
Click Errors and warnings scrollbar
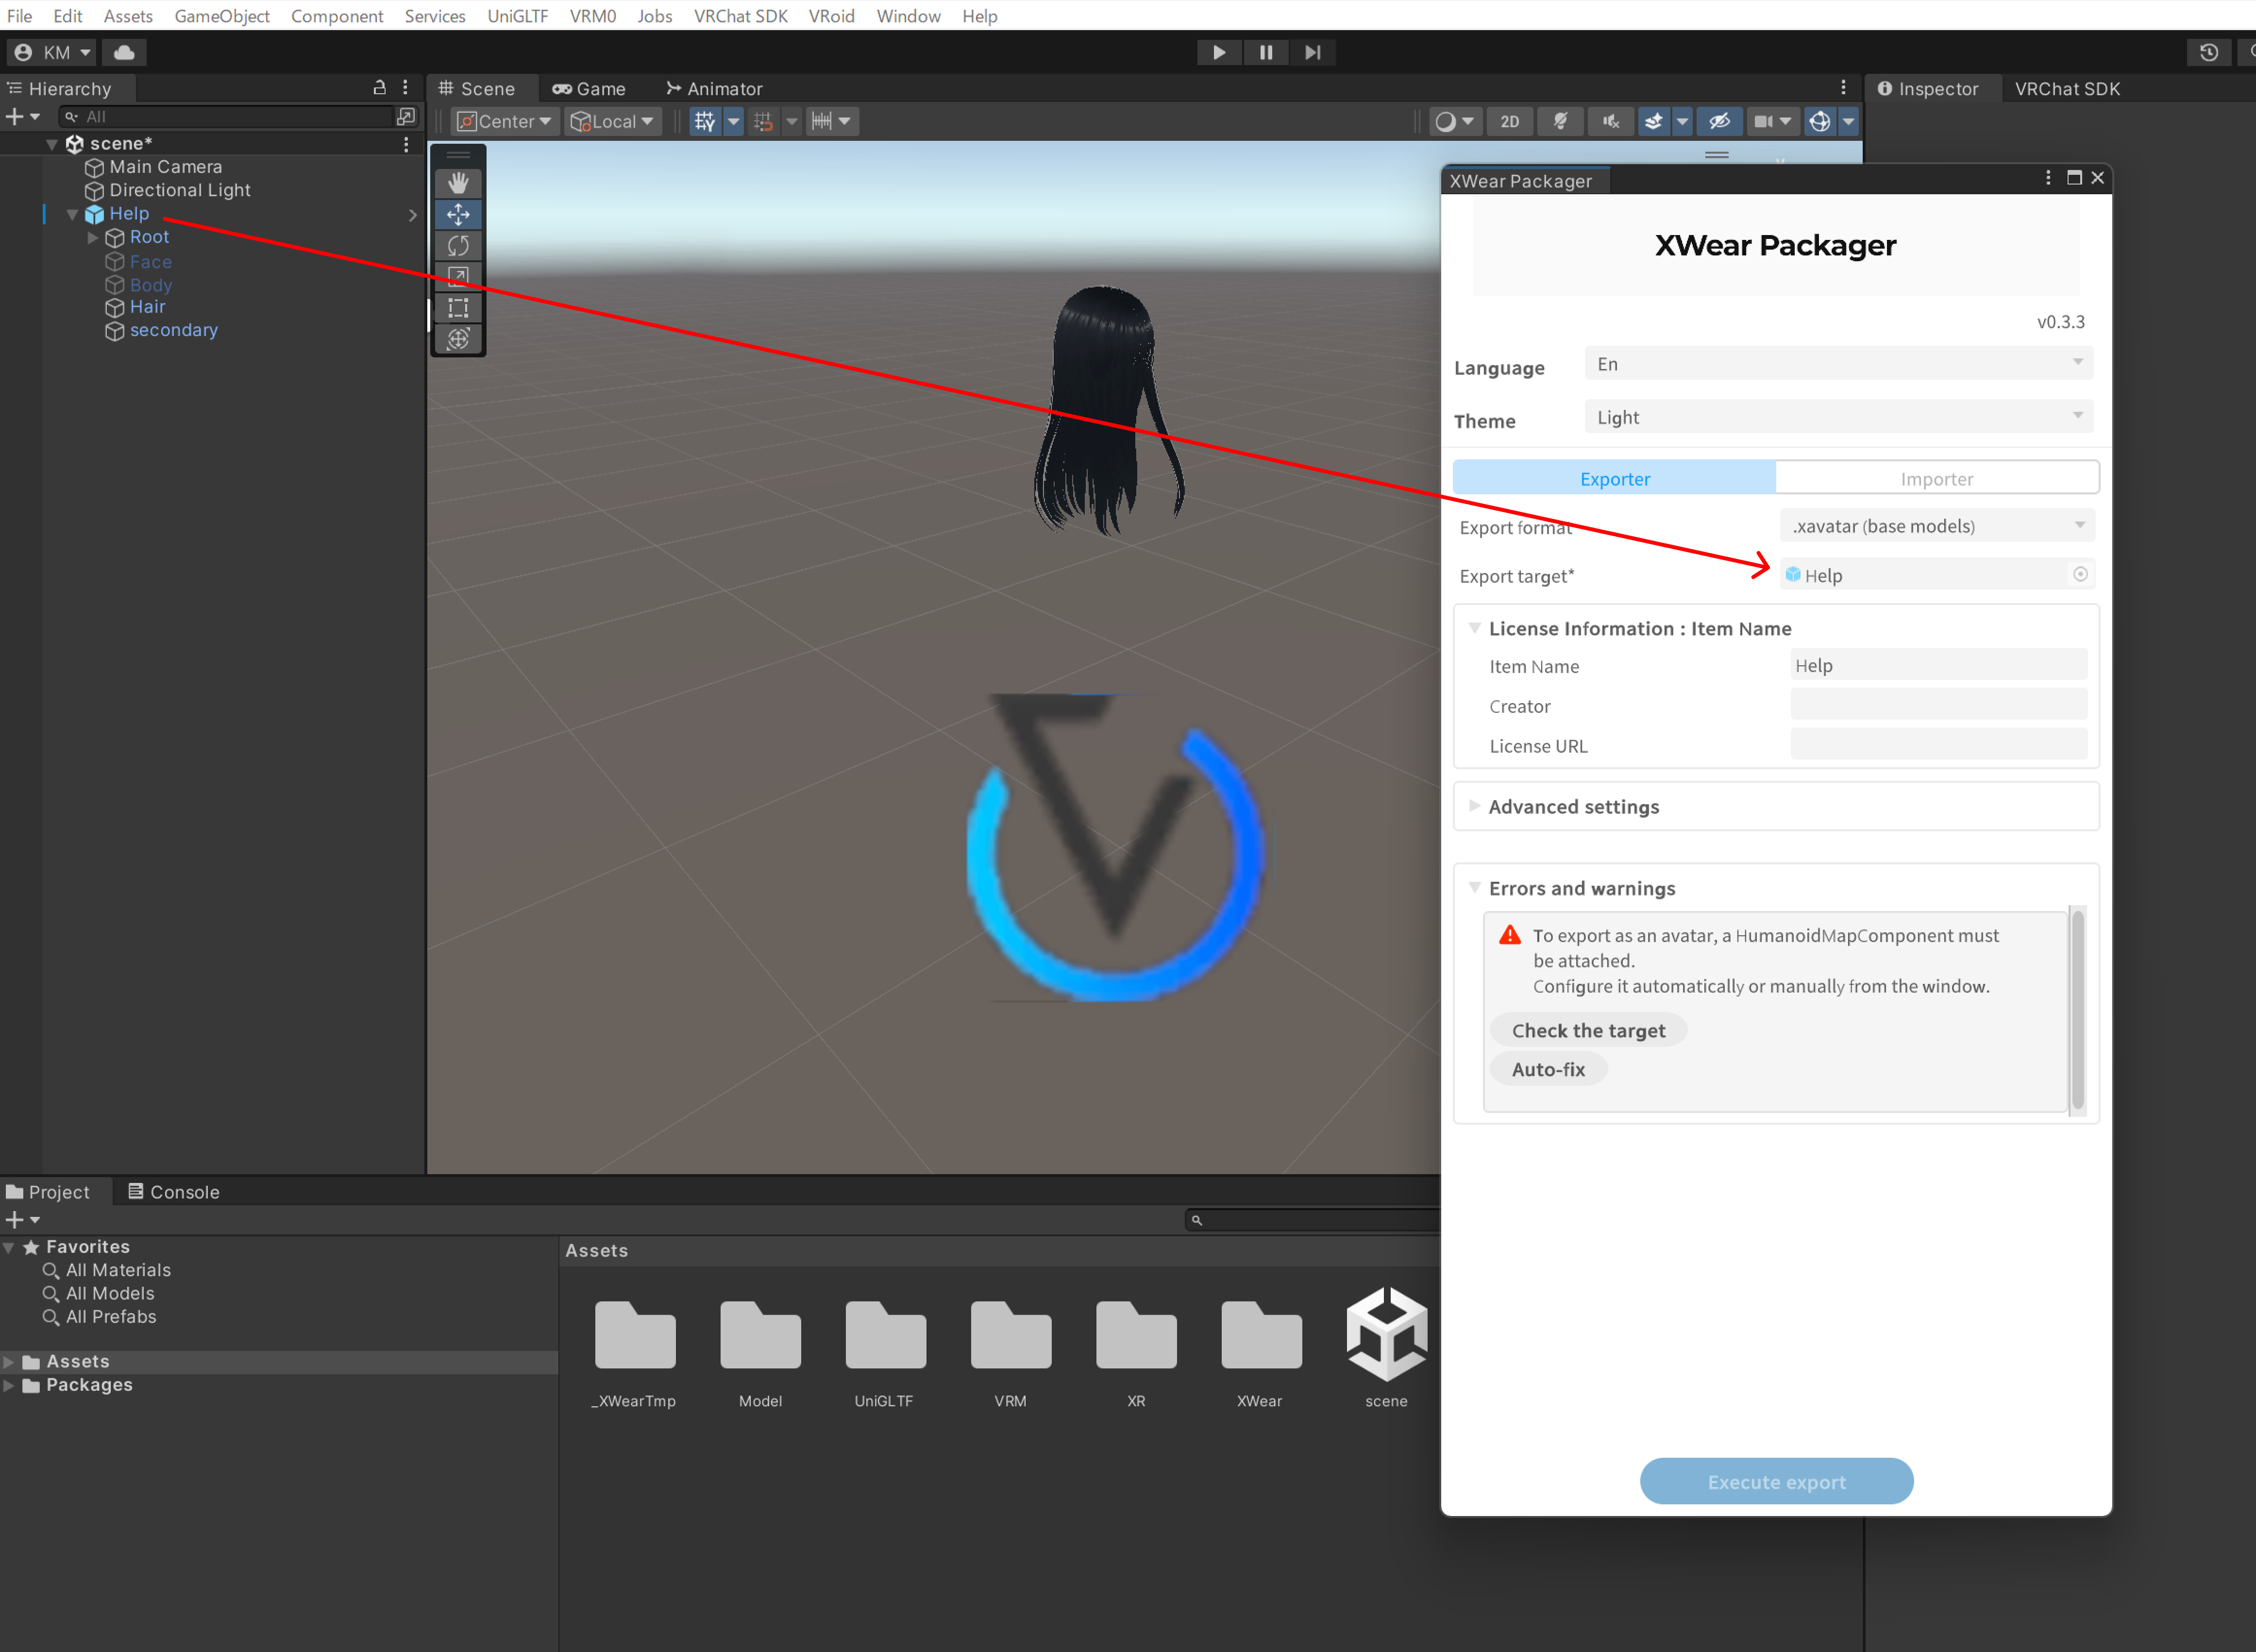coord(2078,1010)
